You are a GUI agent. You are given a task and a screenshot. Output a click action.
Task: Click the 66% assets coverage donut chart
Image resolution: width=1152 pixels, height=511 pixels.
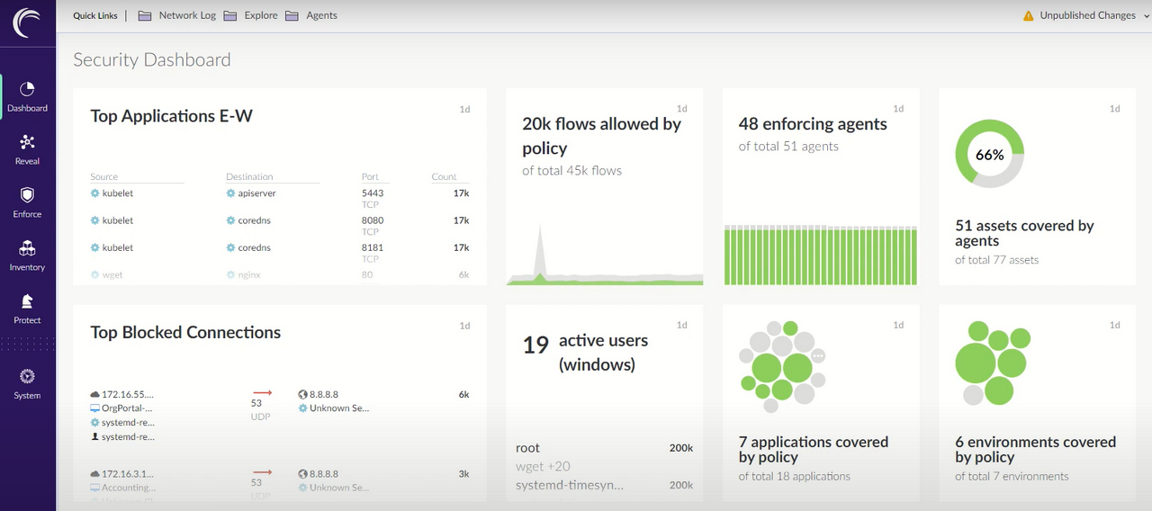click(989, 155)
